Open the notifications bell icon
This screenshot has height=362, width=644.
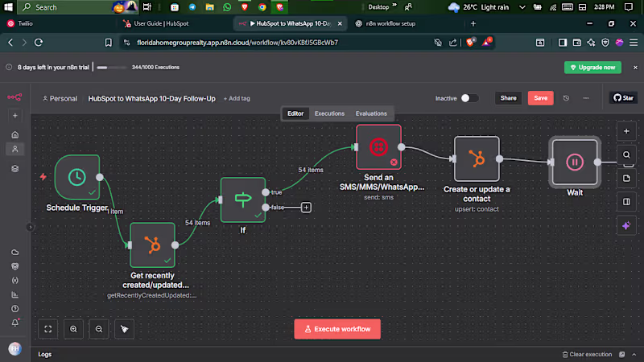coord(14,323)
